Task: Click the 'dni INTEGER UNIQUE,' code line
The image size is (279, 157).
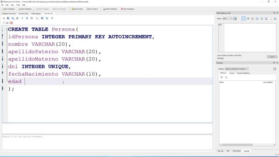Action: 40,66
